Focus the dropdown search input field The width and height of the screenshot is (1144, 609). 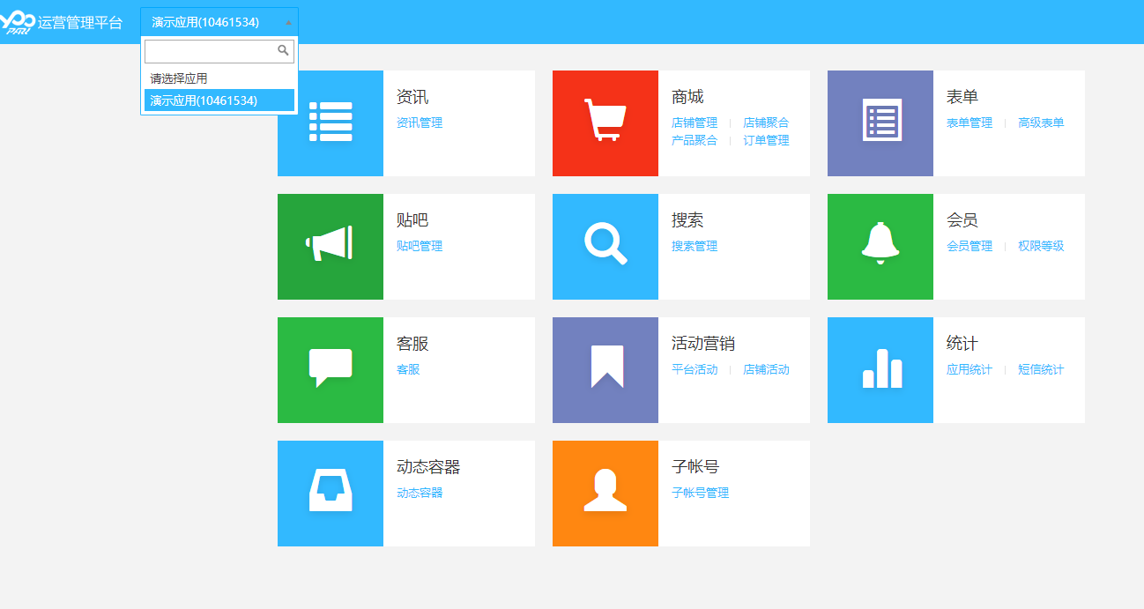pos(212,51)
